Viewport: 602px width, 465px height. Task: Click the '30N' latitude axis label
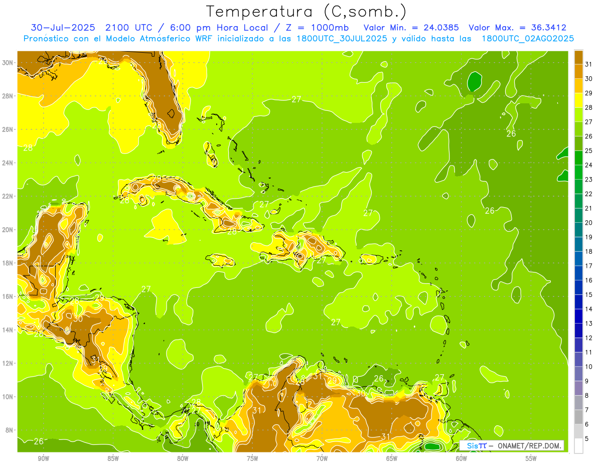click(x=9, y=63)
